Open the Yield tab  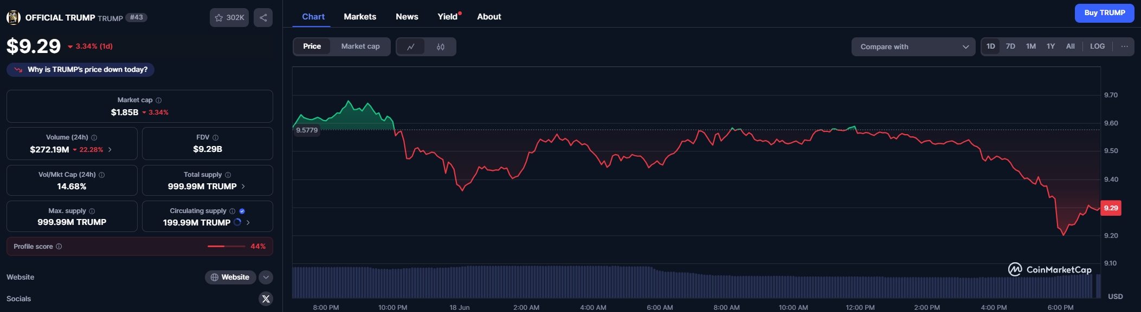pos(448,17)
